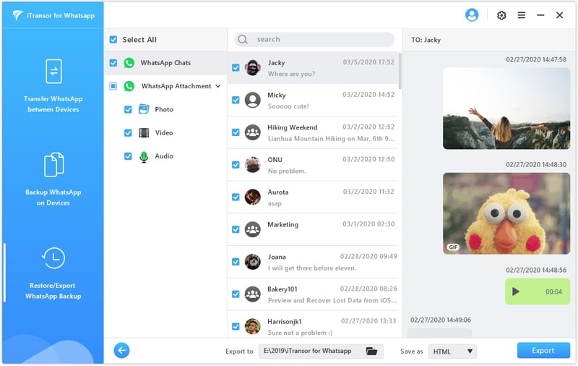Open Transfer WhatsApp between Devices tab
The width and height of the screenshot is (578, 366).
pyautogui.click(x=53, y=85)
